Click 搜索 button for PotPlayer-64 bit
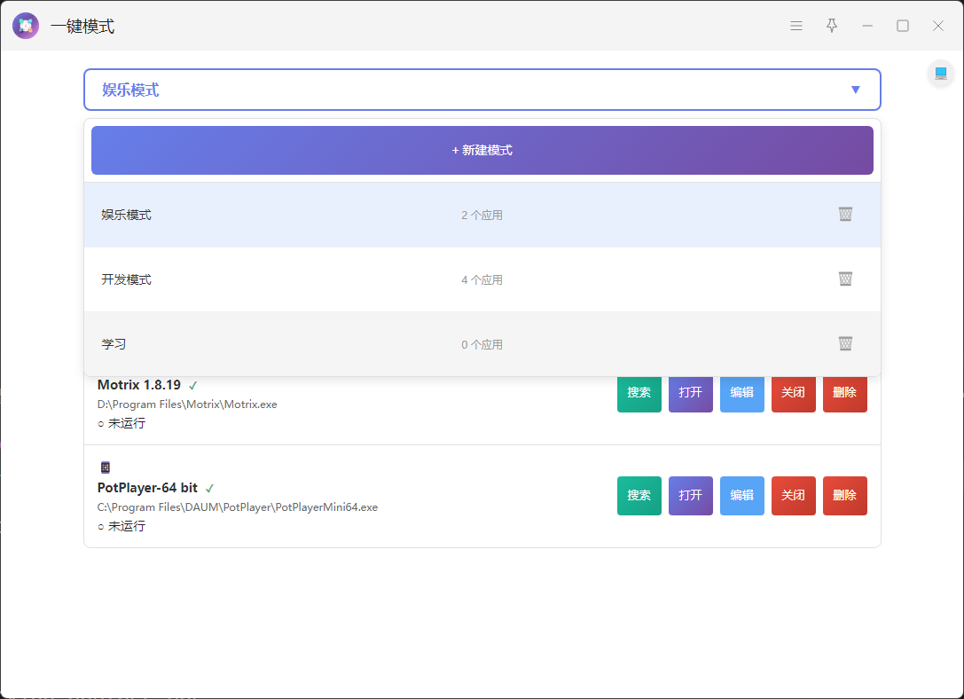 pos(639,496)
